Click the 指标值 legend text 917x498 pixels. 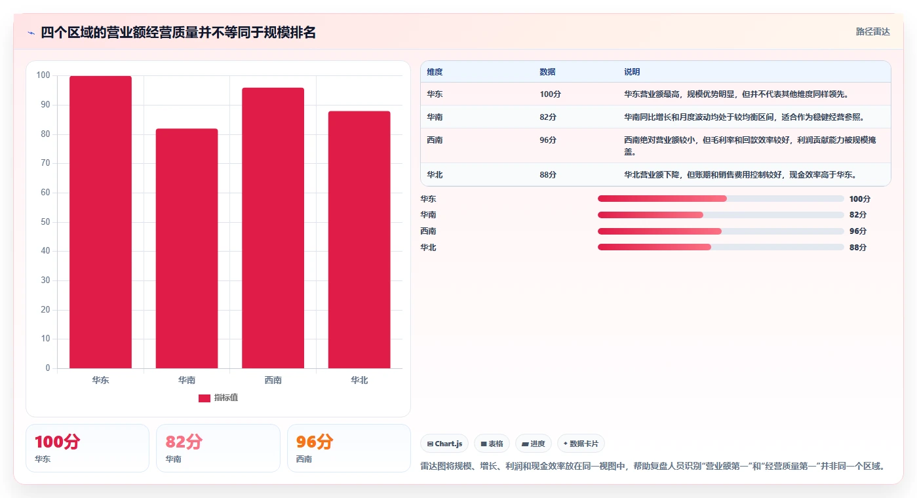pyautogui.click(x=226, y=398)
